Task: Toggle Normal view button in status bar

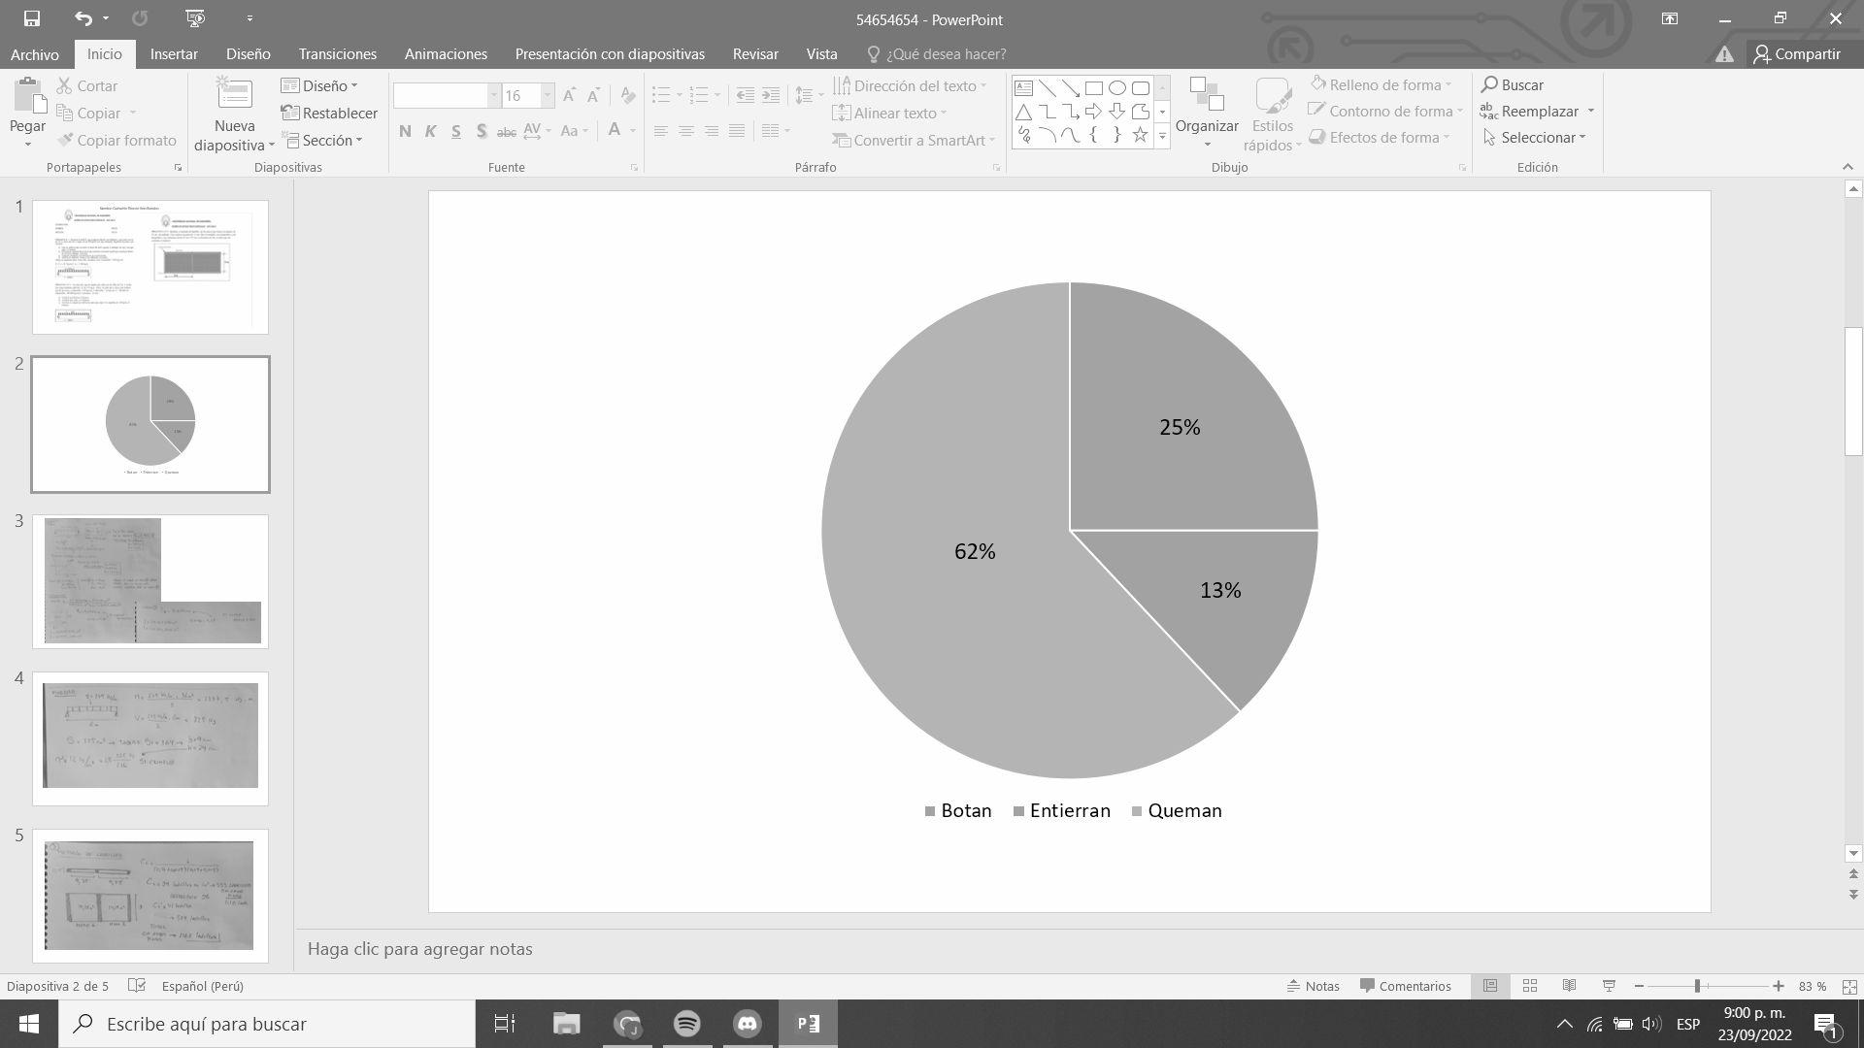Action: [x=1490, y=986]
